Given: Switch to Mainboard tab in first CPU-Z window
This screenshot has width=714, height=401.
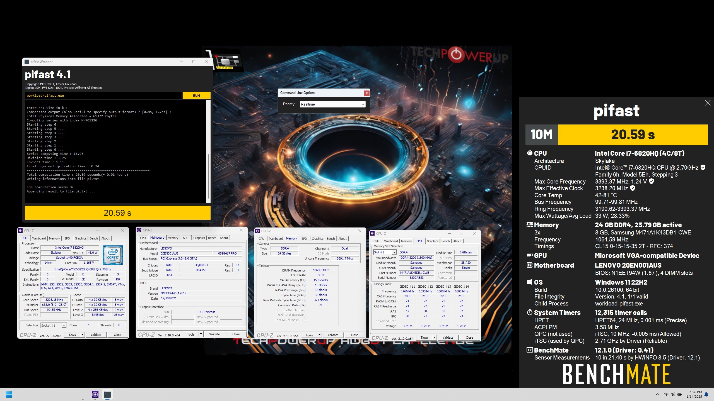Looking at the screenshot, I should [39, 238].
